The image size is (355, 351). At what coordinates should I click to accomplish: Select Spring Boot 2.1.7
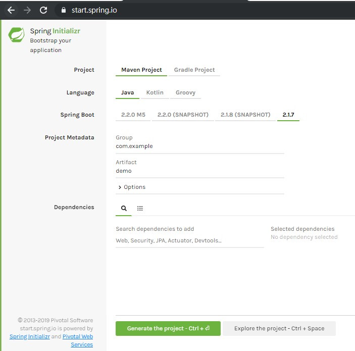(x=288, y=115)
